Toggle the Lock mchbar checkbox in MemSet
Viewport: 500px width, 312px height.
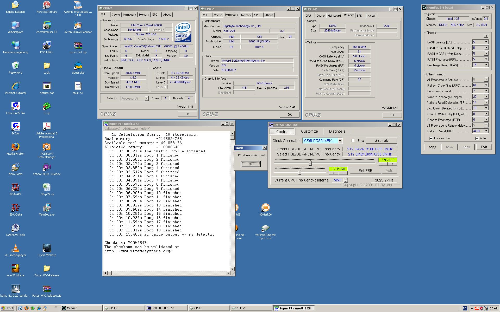431,138
